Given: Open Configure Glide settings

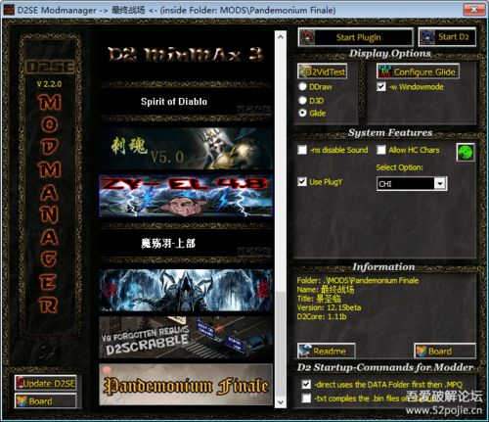Looking at the screenshot, I should tap(418, 71).
